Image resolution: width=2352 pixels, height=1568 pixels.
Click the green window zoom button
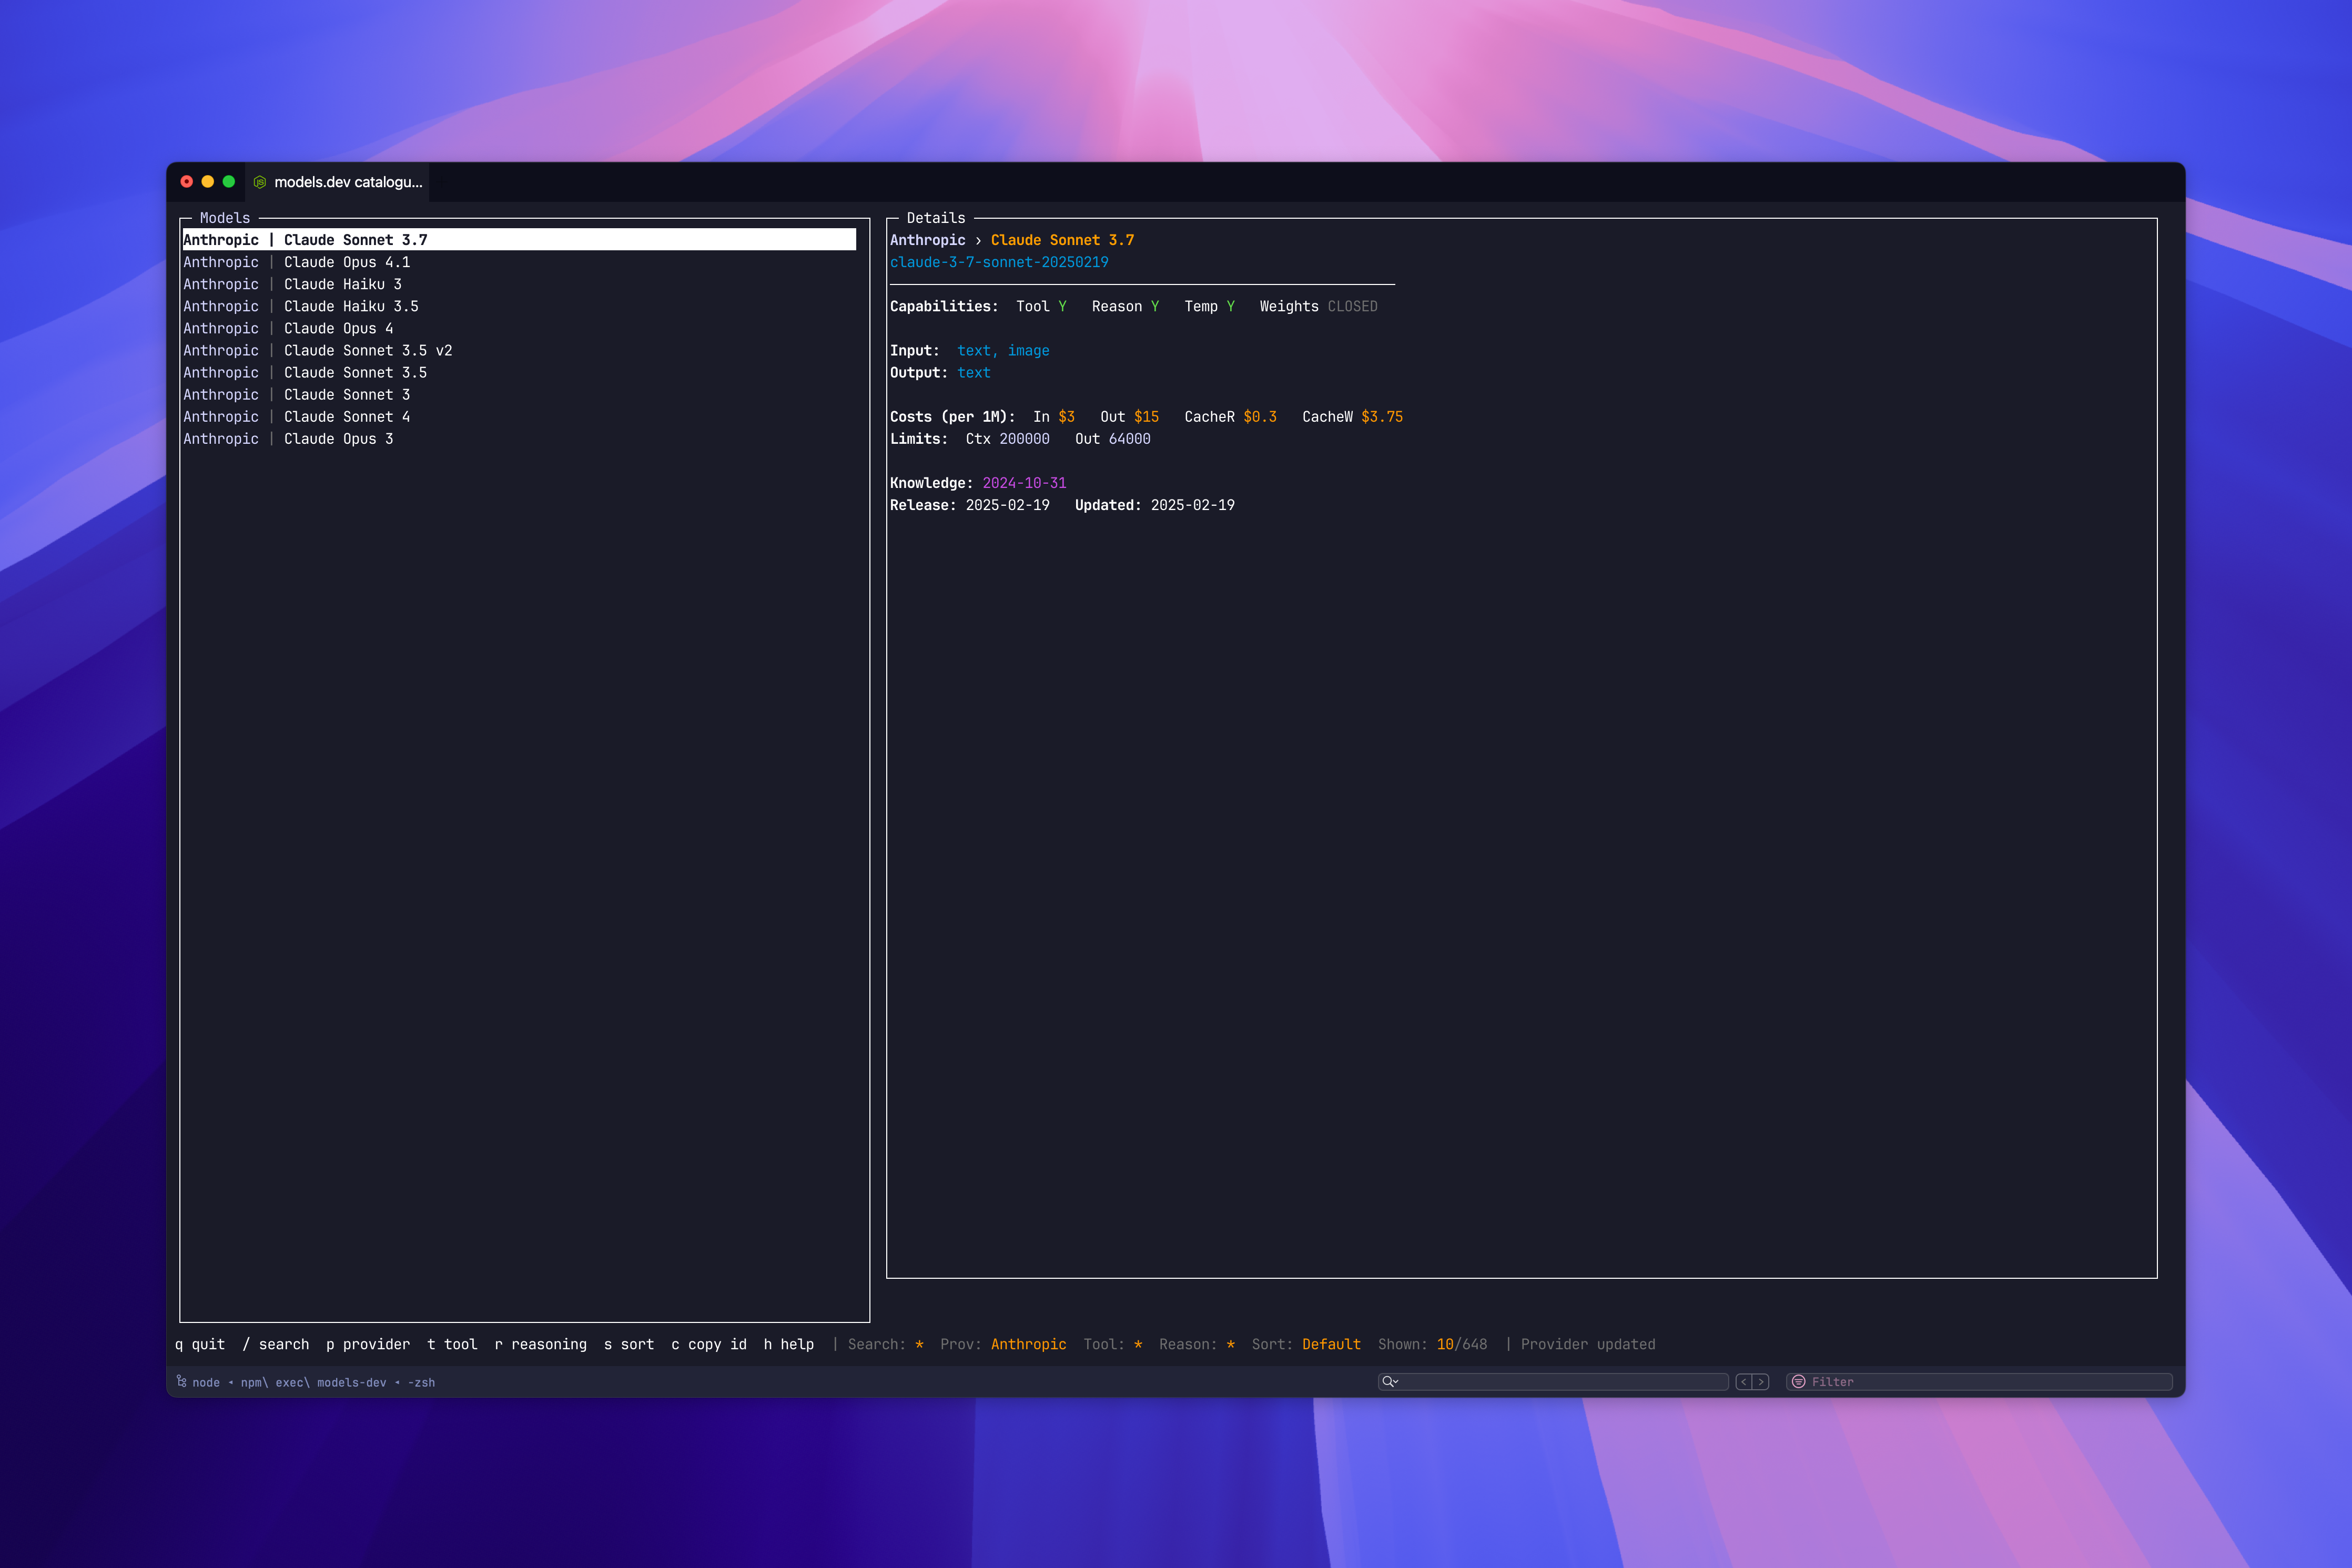[229, 182]
